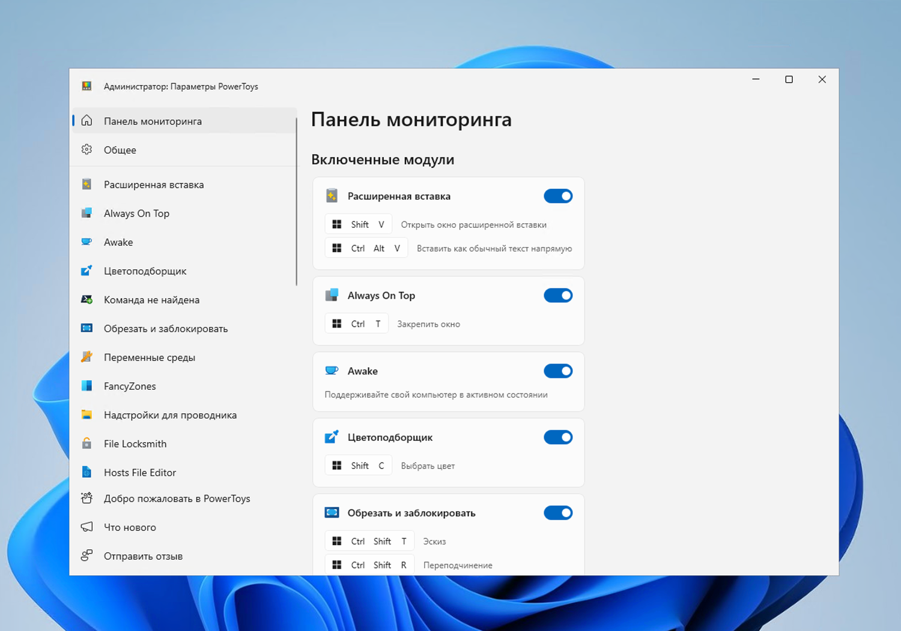Select Переменные среды in the sidebar
The height and width of the screenshot is (631, 901).
click(x=184, y=357)
